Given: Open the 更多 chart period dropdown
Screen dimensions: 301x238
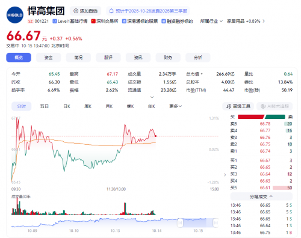Looking at the screenshot, I should (x=176, y=106).
